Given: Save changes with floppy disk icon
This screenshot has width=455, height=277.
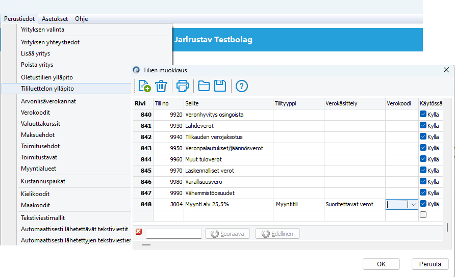Looking at the screenshot, I should click(x=220, y=86).
